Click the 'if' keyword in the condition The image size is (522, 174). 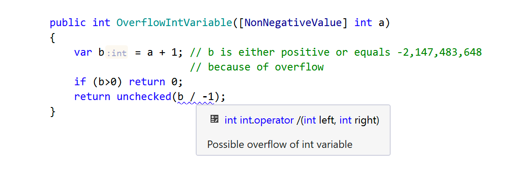(80, 82)
